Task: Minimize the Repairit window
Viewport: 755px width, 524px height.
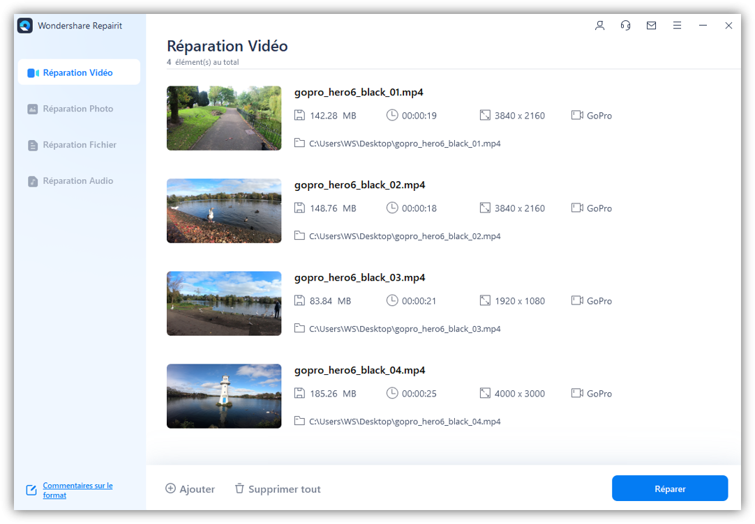Action: (x=703, y=26)
